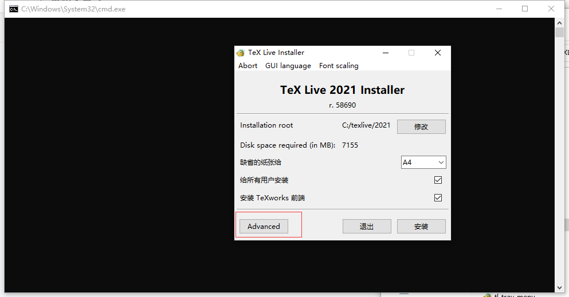Screen dimensions: 569x297
Task: Minimize the cmd.exe window
Action: pyautogui.click(x=499, y=9)
